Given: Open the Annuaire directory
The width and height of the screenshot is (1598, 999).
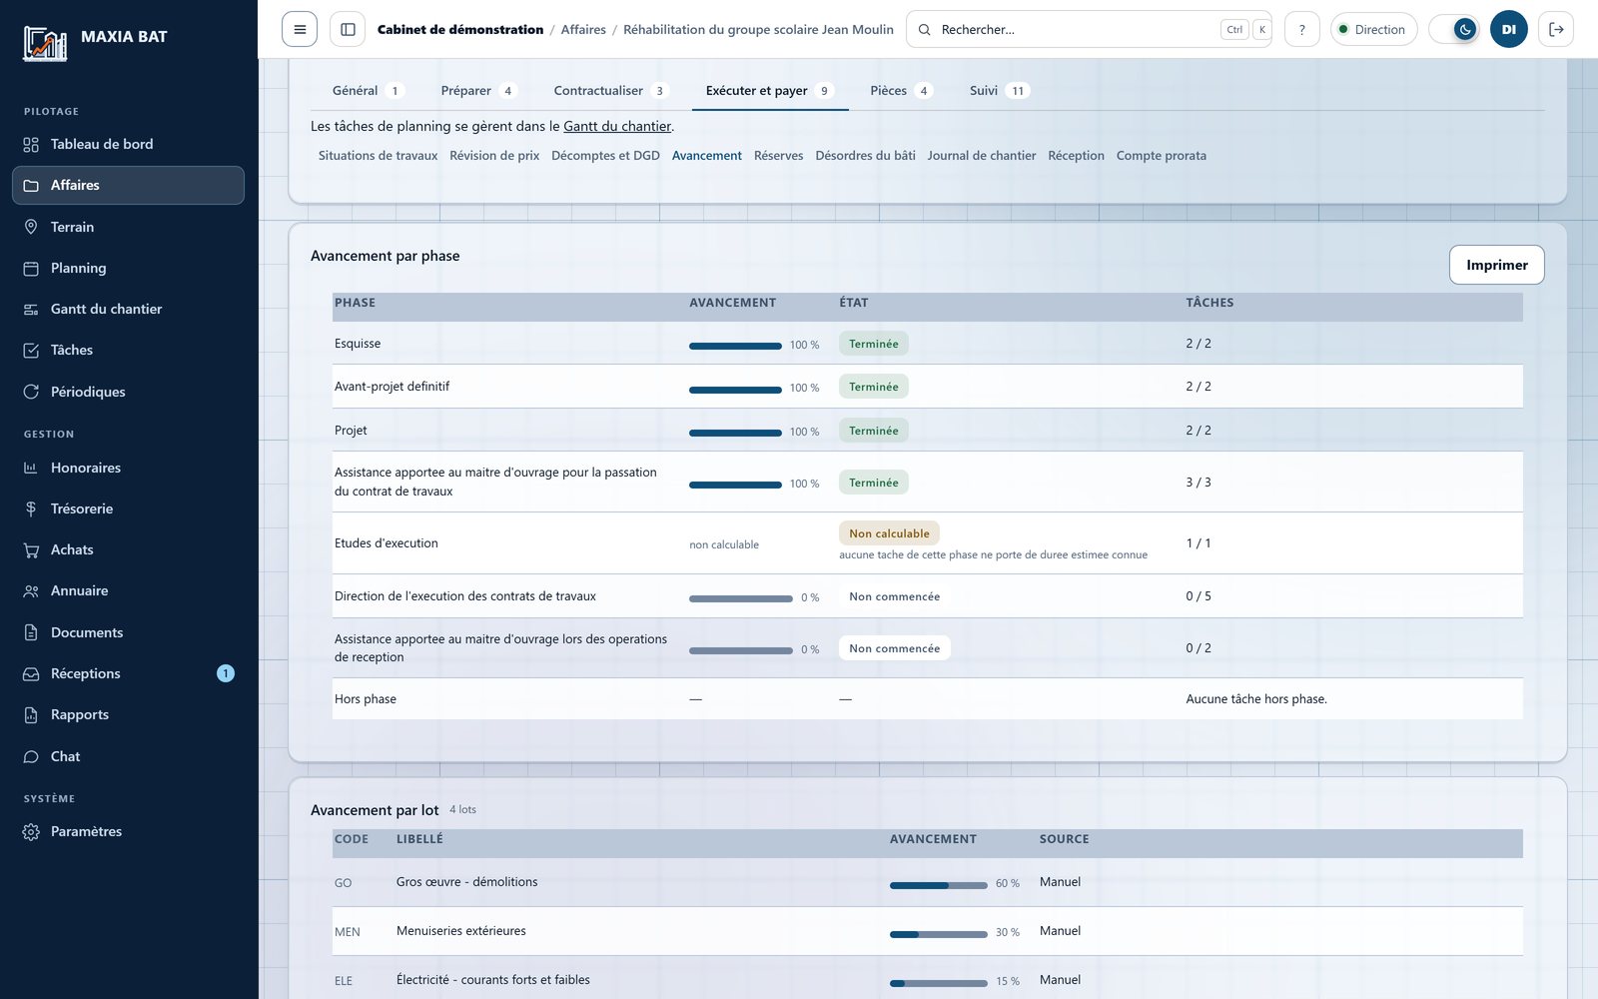Looking at the screenshot, I should pyautogui.click(x=128, y=590).
